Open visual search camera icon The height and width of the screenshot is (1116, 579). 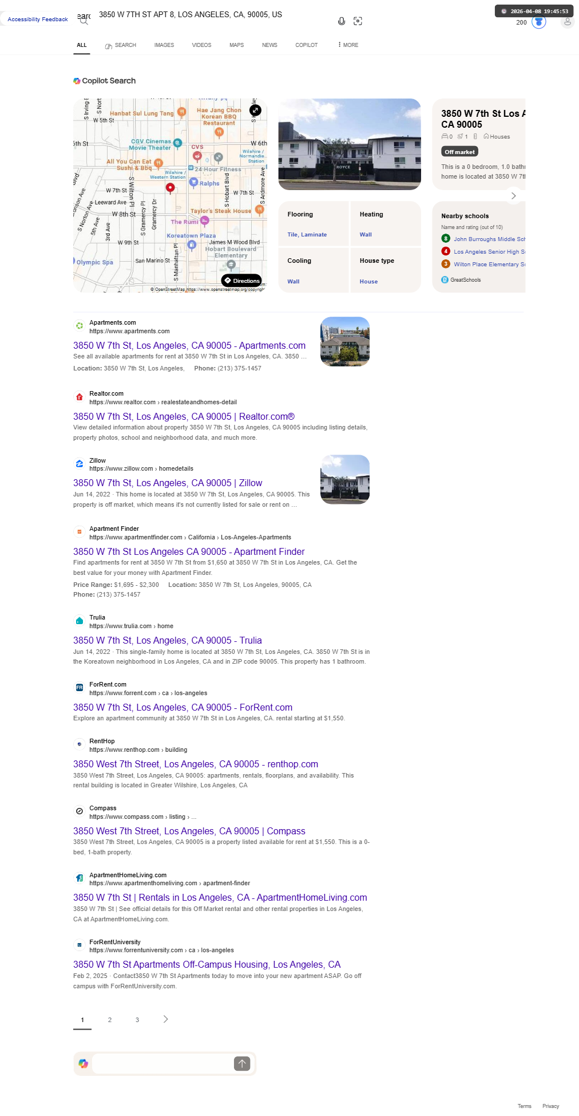click(358, 21)
